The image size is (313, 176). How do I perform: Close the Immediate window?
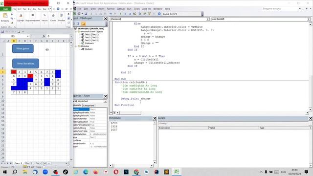[155, 118]
